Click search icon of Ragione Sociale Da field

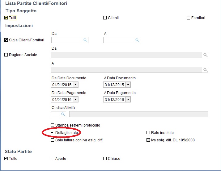coord(205,55)
